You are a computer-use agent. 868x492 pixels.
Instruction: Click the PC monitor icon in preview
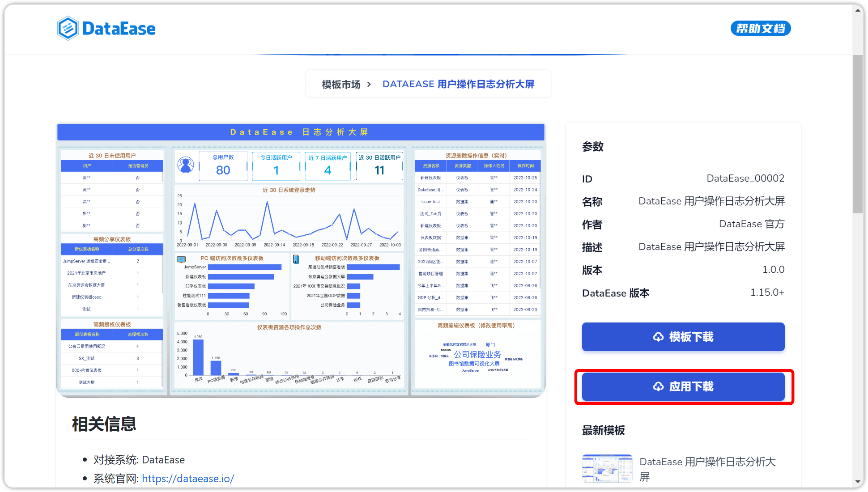(181, 259)
